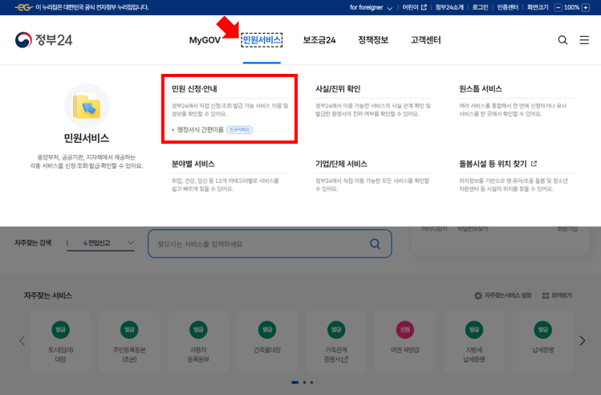Open 돌봄시설 등 위치 찾기 link
This screenshot has width=601, height=395.
[x=493, y=164]
